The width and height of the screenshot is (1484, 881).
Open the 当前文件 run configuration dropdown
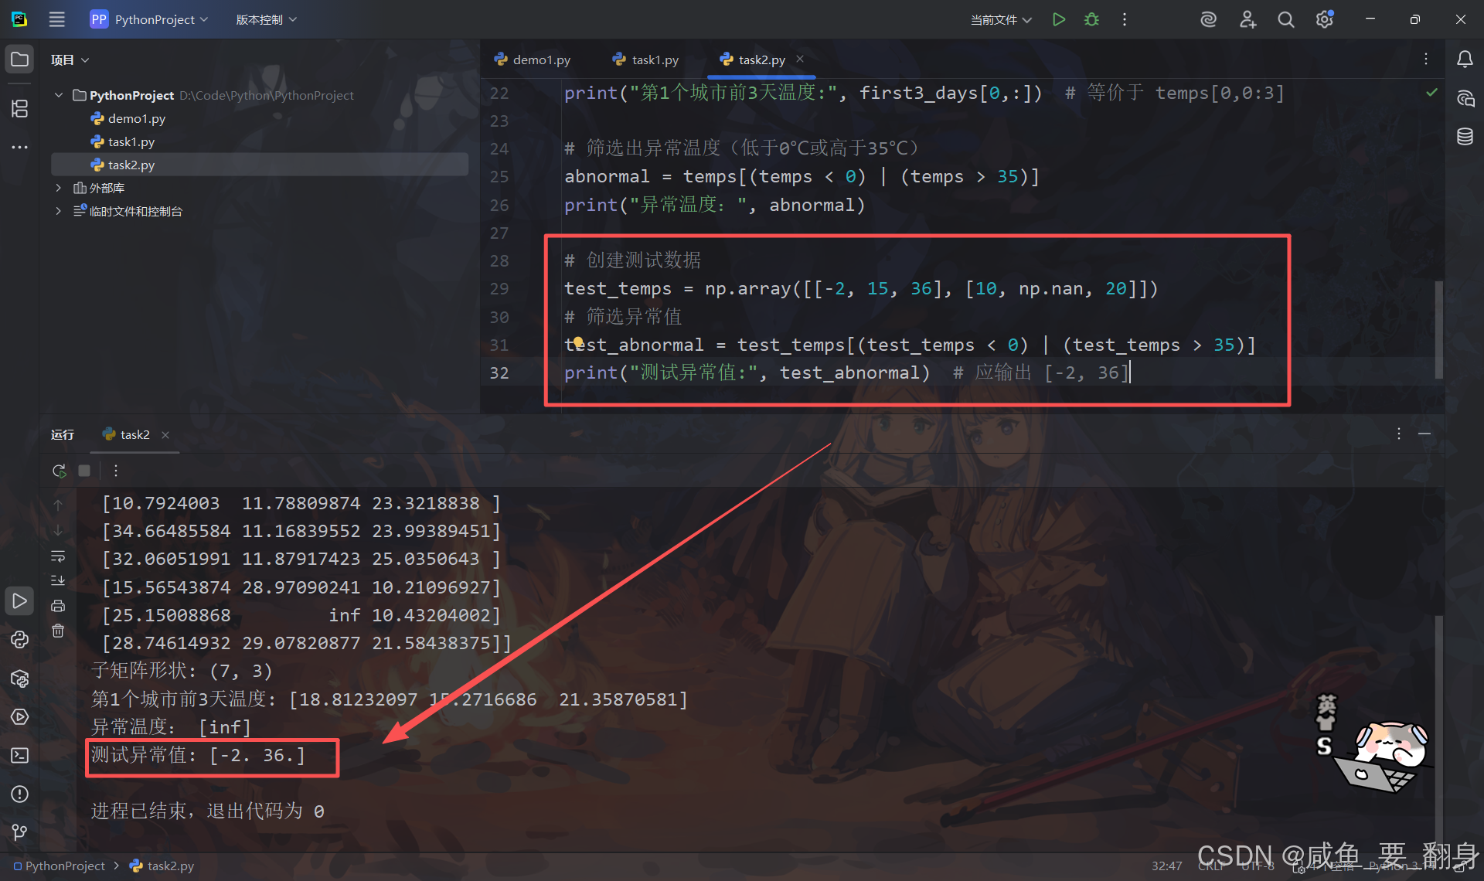coord(1000,19)
